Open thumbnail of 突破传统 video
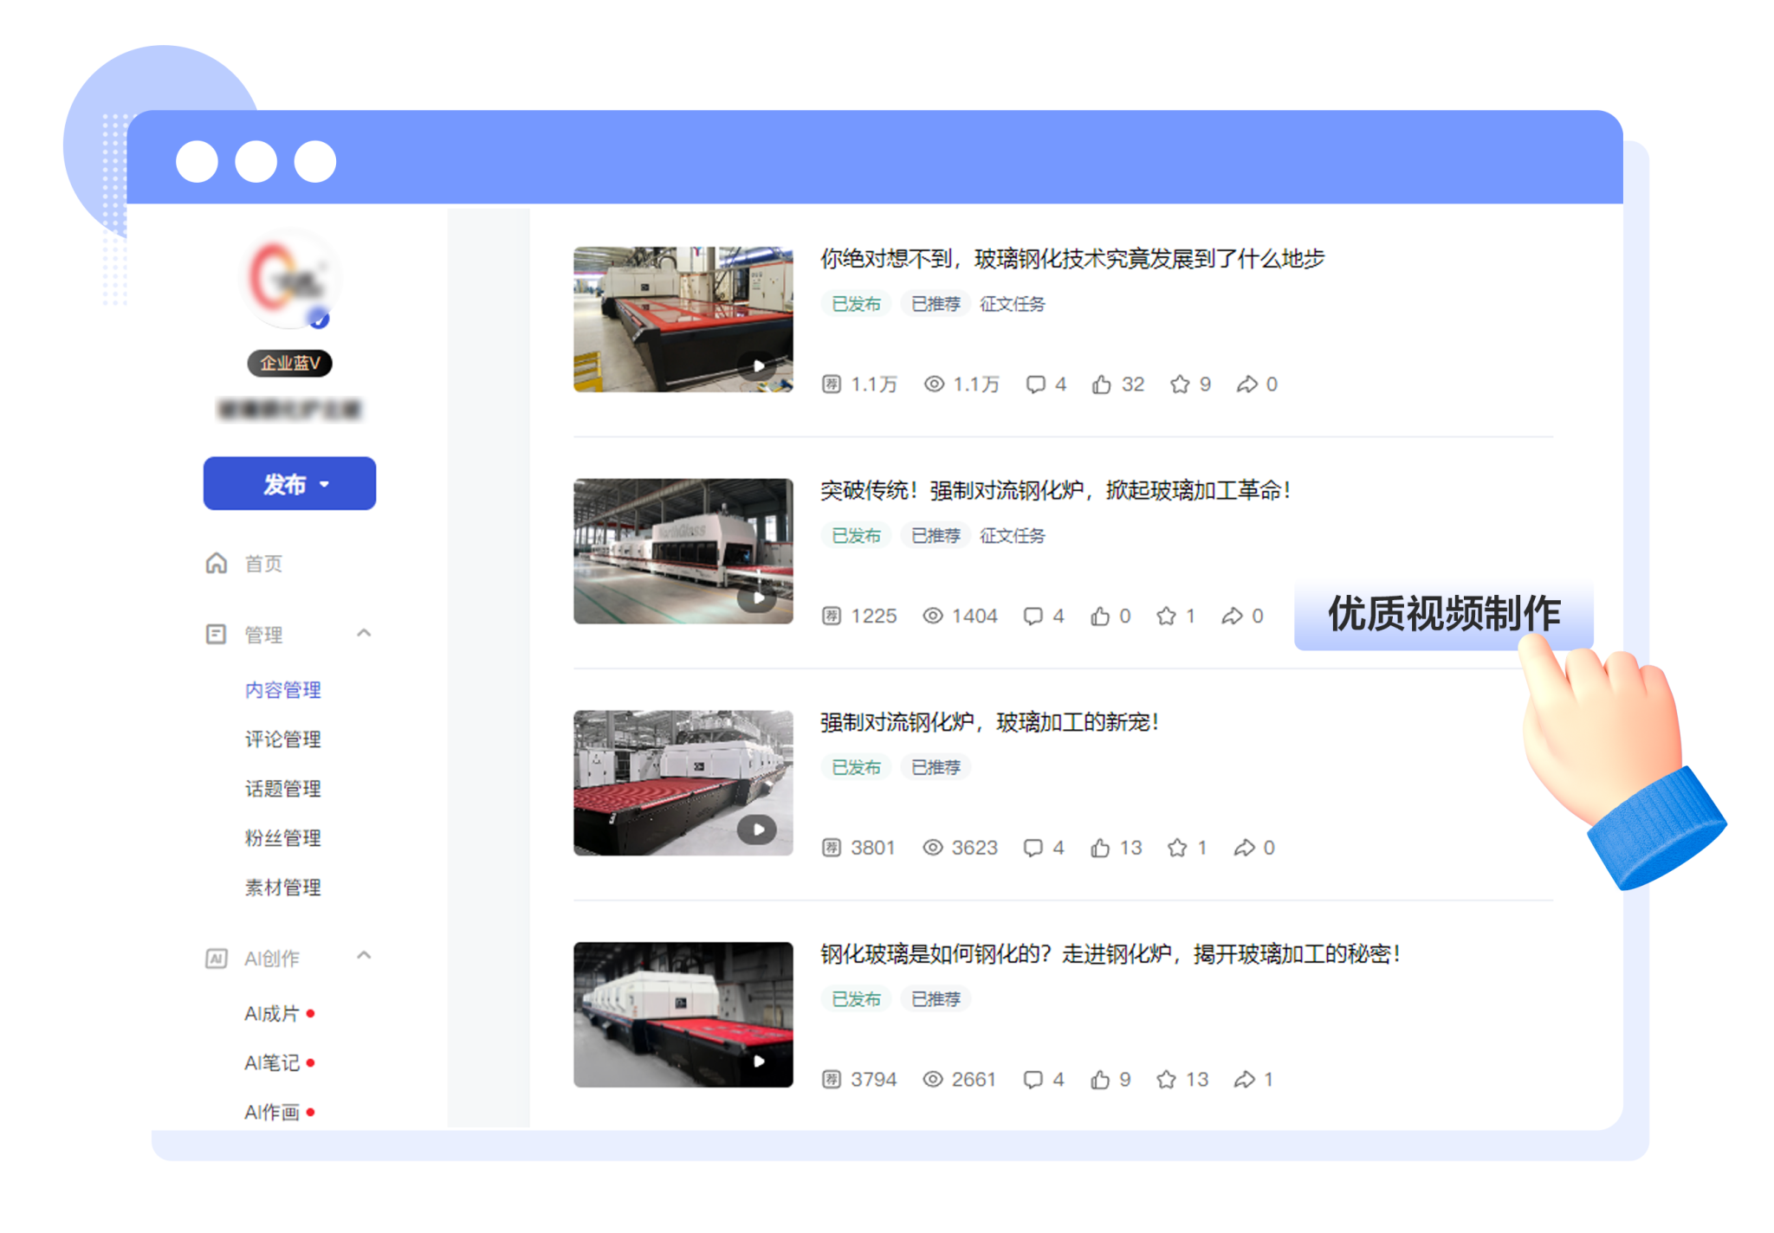The width and height of the screenshot is (1774, 1233). click(x=683, y=552)
